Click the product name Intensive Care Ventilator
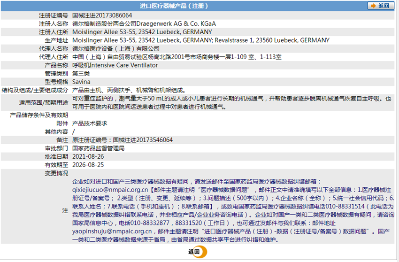This screenshot has height=262, width=399. click(123, 65)
